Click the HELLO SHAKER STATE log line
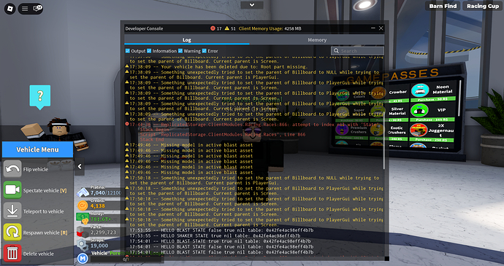Viewport: 504px width, 266px height. point(215,235)
